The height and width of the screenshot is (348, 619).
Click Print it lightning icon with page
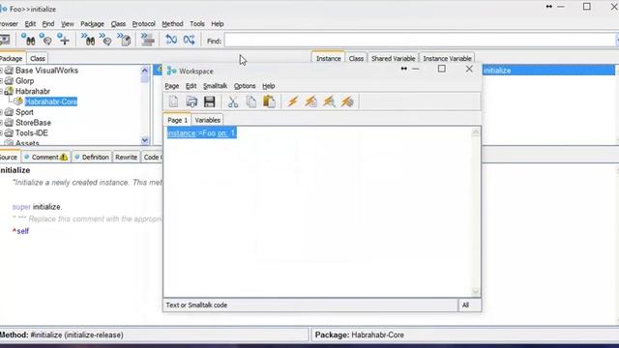click(310, 101)
